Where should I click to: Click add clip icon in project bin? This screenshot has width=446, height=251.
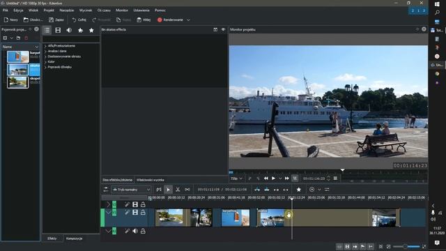coord(5,38)
